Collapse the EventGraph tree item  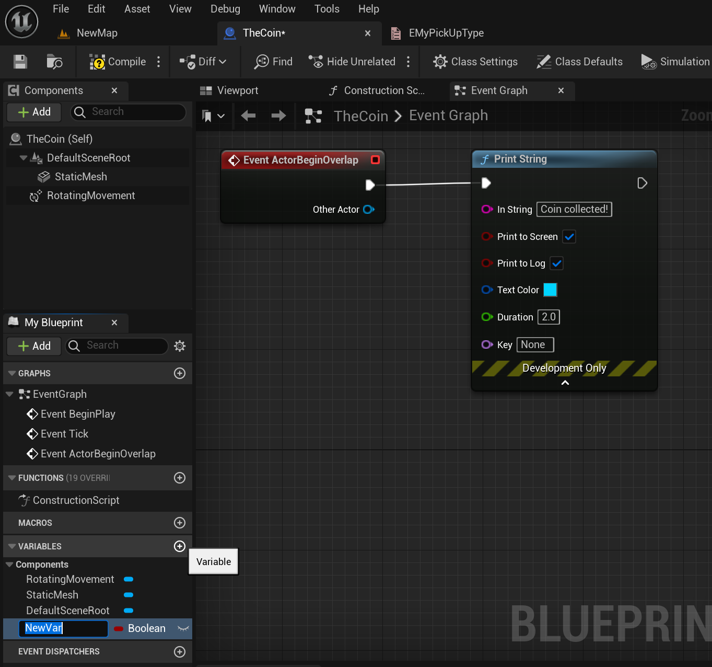9,394
